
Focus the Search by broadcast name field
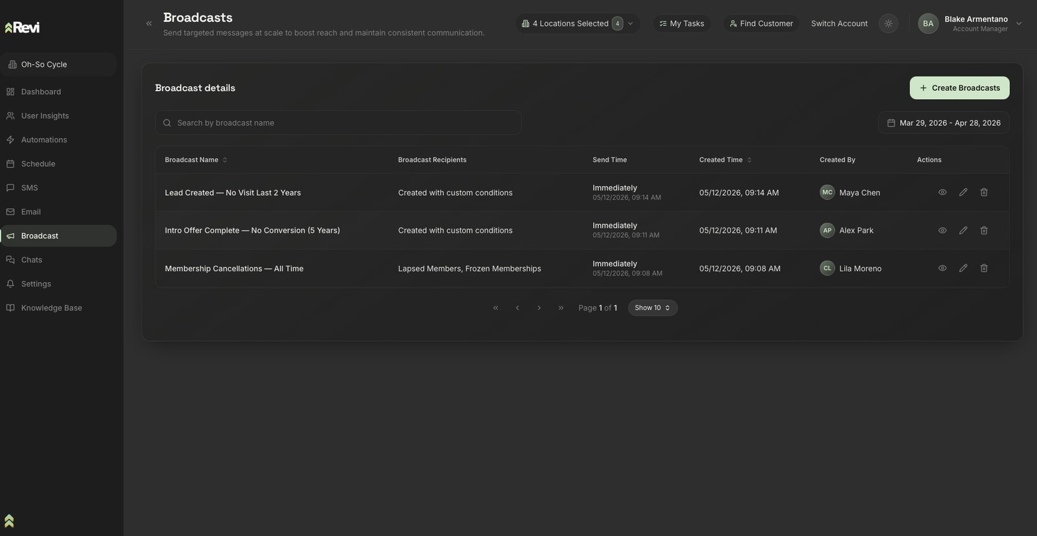pos(338,122)
